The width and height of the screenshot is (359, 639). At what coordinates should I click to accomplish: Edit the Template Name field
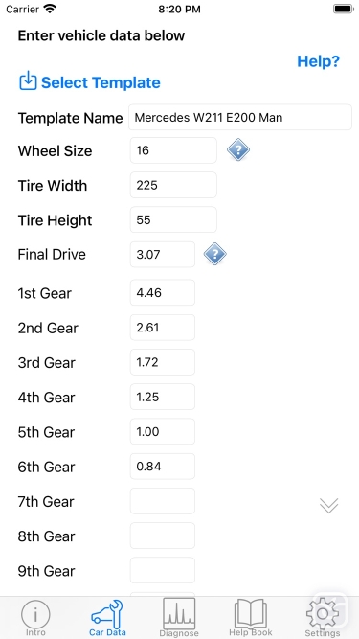pyautogui.click(x=240, y=118)
